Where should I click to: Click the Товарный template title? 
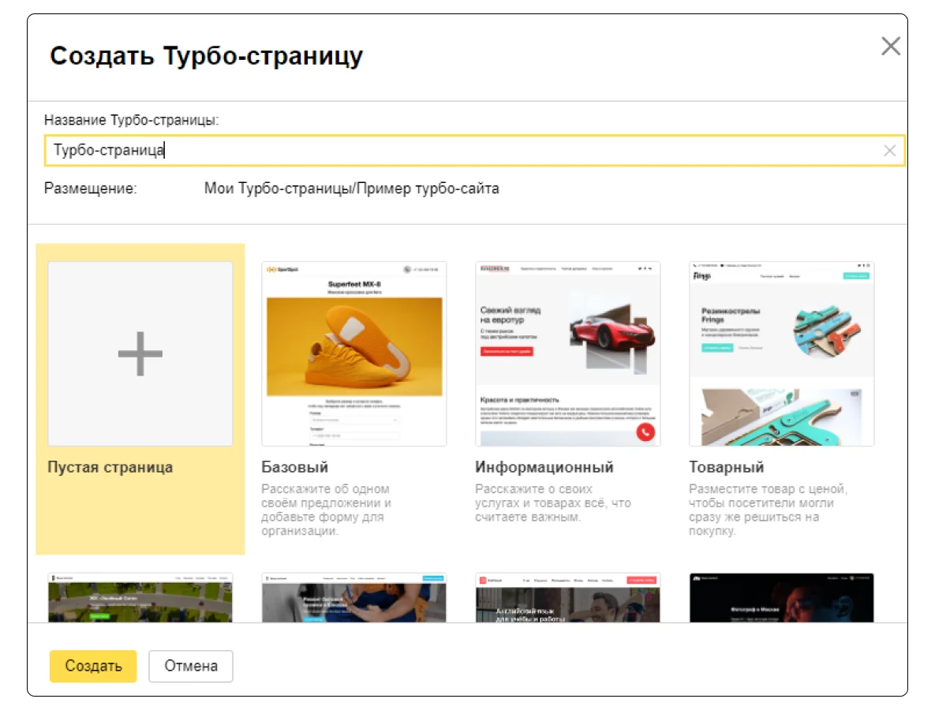pos(727,467)
